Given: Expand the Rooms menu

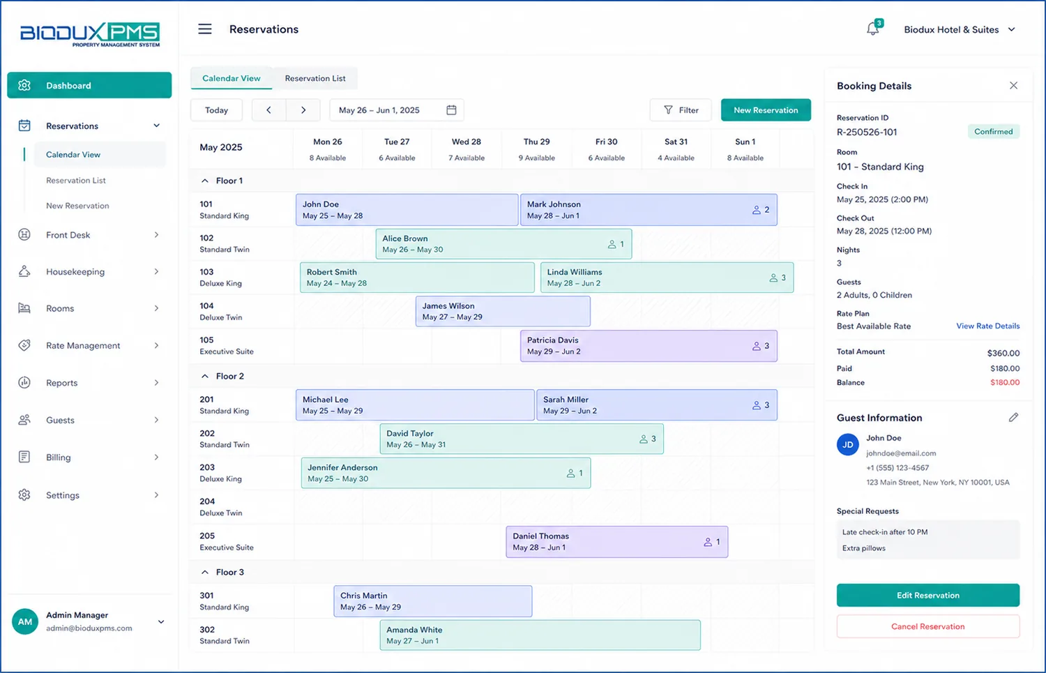Looking at the screenshot, I should [x=156, y=308].
